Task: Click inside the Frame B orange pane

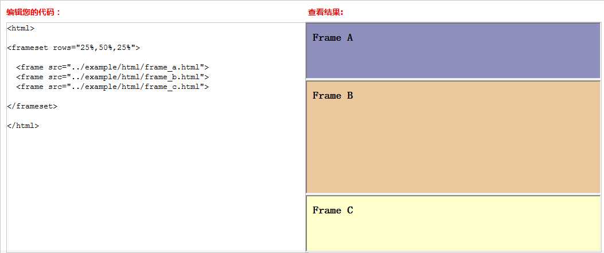Action: (x=453, y=137)
